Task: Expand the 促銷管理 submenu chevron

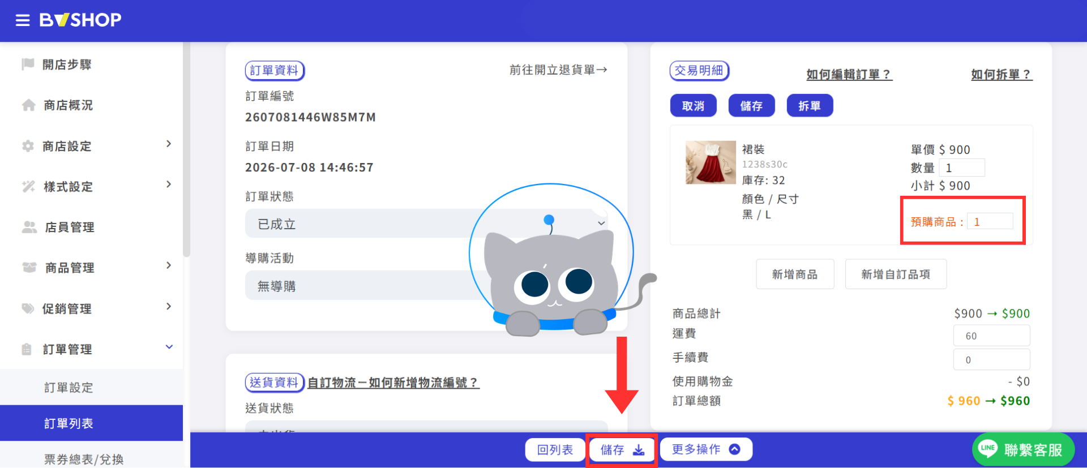Action: point(169,306)
